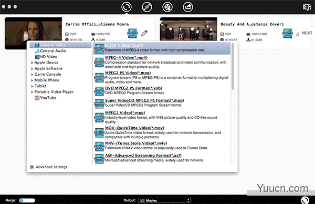315x204 pixels.
Task: Choose MPEG2 PS Video(*.mpg) link
Action: point(128,73)
